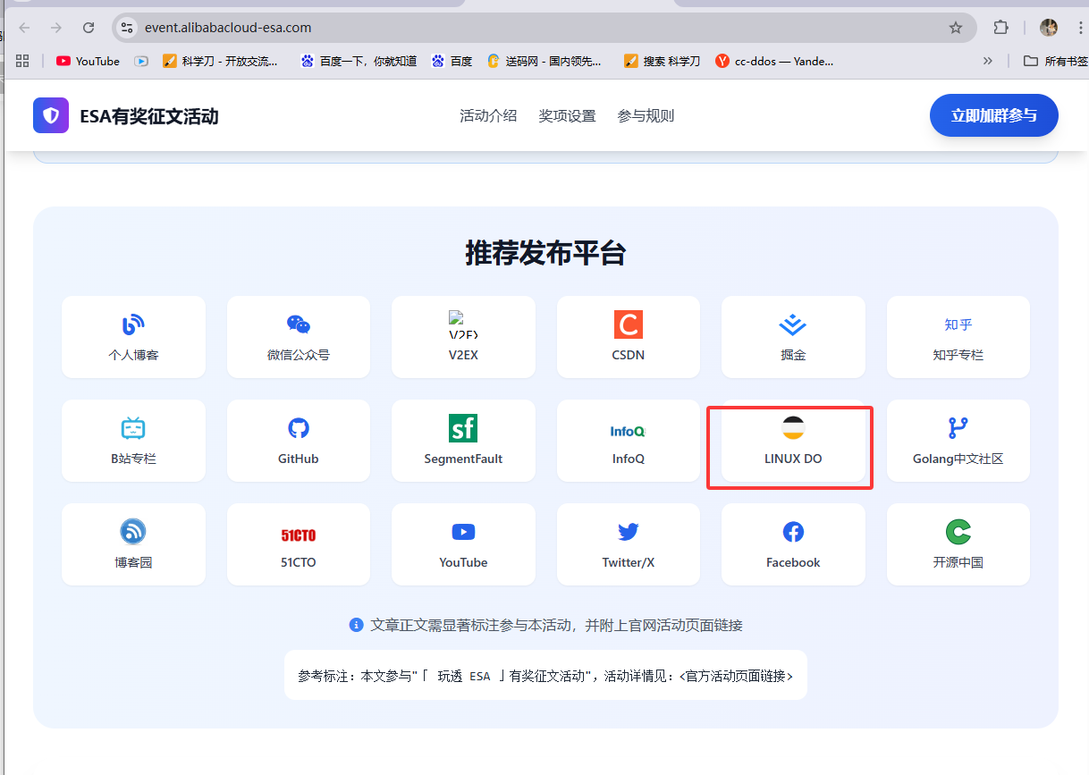Viewport: 1089px width, 775px height.
Task: Click the Twitter/X bird icon
Action: (628, 532)
